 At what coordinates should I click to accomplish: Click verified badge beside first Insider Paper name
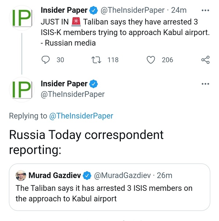93,10
